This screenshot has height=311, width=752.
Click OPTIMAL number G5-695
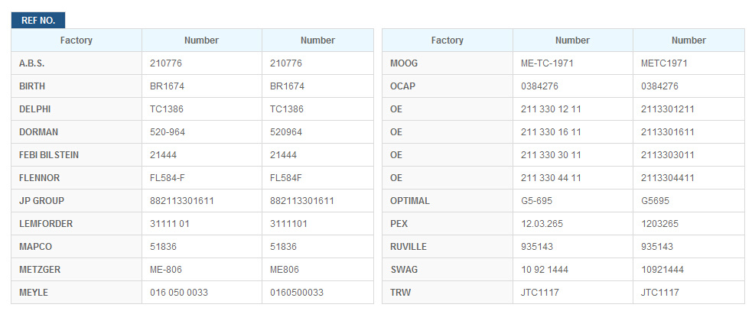click(537, 201)
